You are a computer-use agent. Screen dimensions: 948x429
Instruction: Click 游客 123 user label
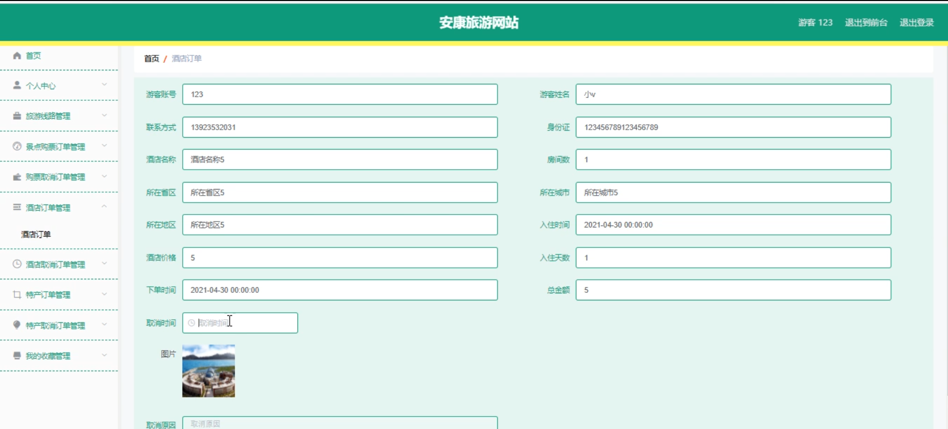point(815,22)
